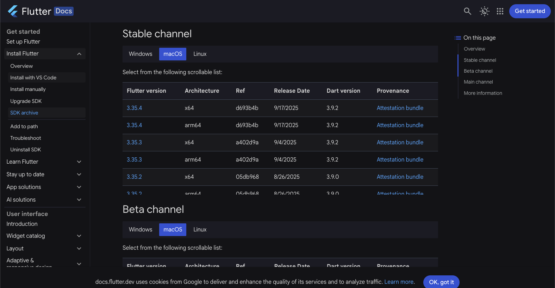
Task: Click the On this page list icon
Action: pyautogui.click(x=458, y=38)
